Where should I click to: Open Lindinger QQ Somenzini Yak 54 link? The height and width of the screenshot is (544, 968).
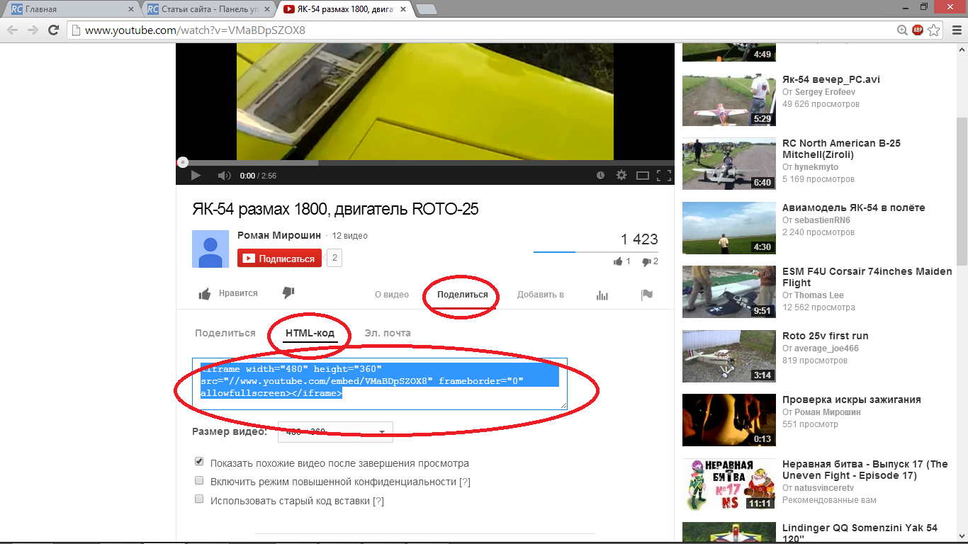tap(860, 533)
